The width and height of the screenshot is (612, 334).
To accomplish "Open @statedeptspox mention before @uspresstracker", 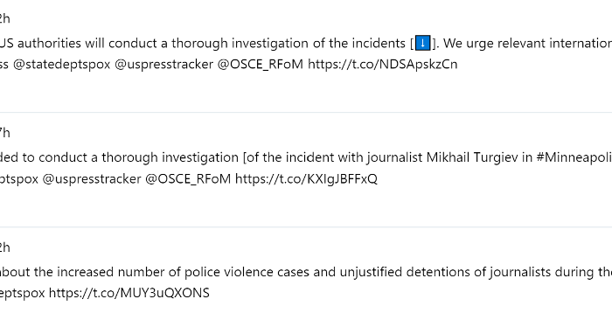I will pyautogui.click(x=62, y=64).
